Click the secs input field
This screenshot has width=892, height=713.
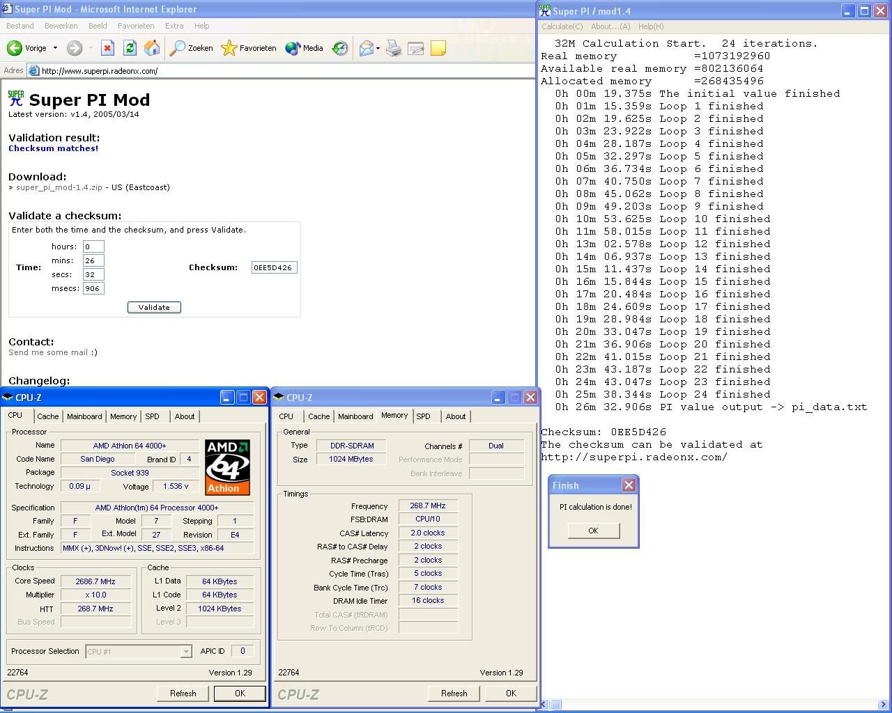[93, 274]
